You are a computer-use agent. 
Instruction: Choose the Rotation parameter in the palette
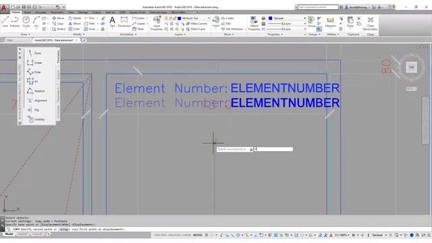coord(36,91)
